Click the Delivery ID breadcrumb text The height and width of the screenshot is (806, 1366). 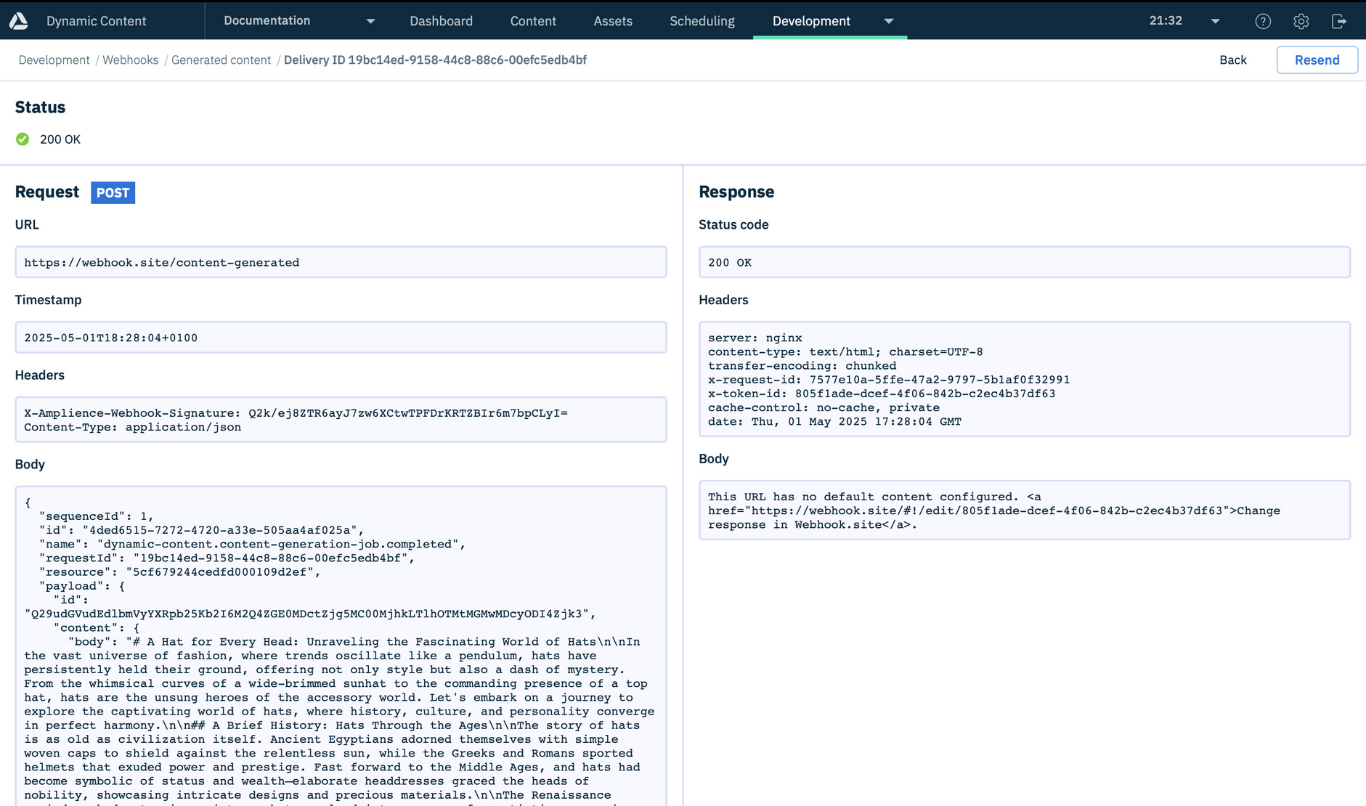(x=435, y=60)
